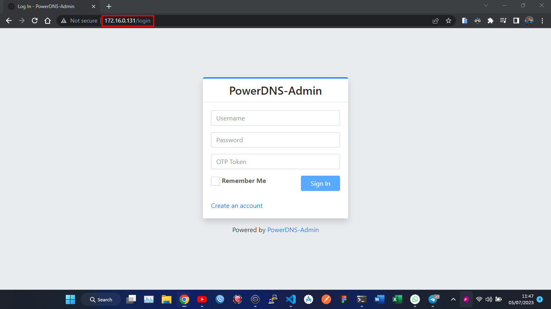Click the Not secure site info warning
551x309 pixels.
tap(79, 21)
